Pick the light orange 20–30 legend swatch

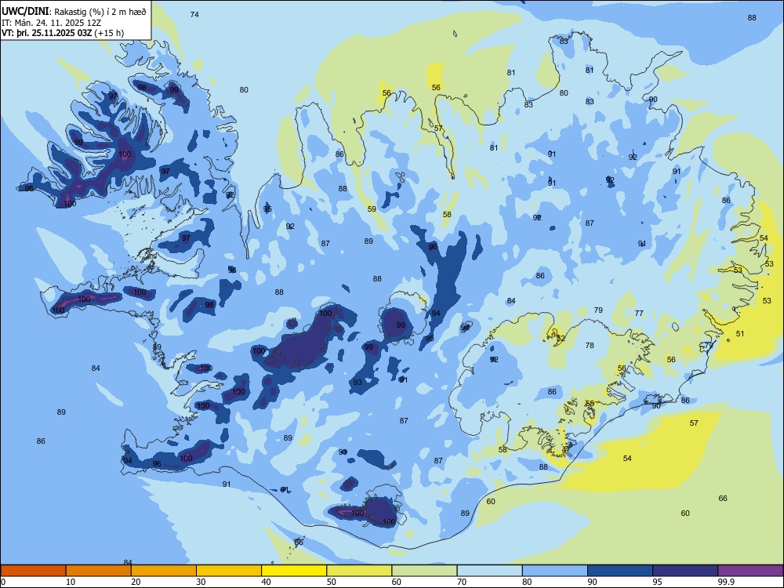(164, 571)
